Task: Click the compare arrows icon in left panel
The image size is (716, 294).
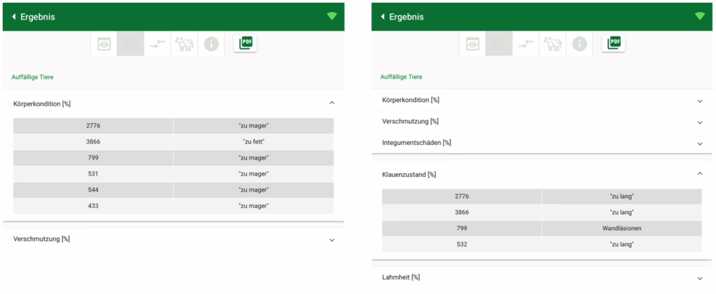Action: pyautogui.click(x=157, y=44)
